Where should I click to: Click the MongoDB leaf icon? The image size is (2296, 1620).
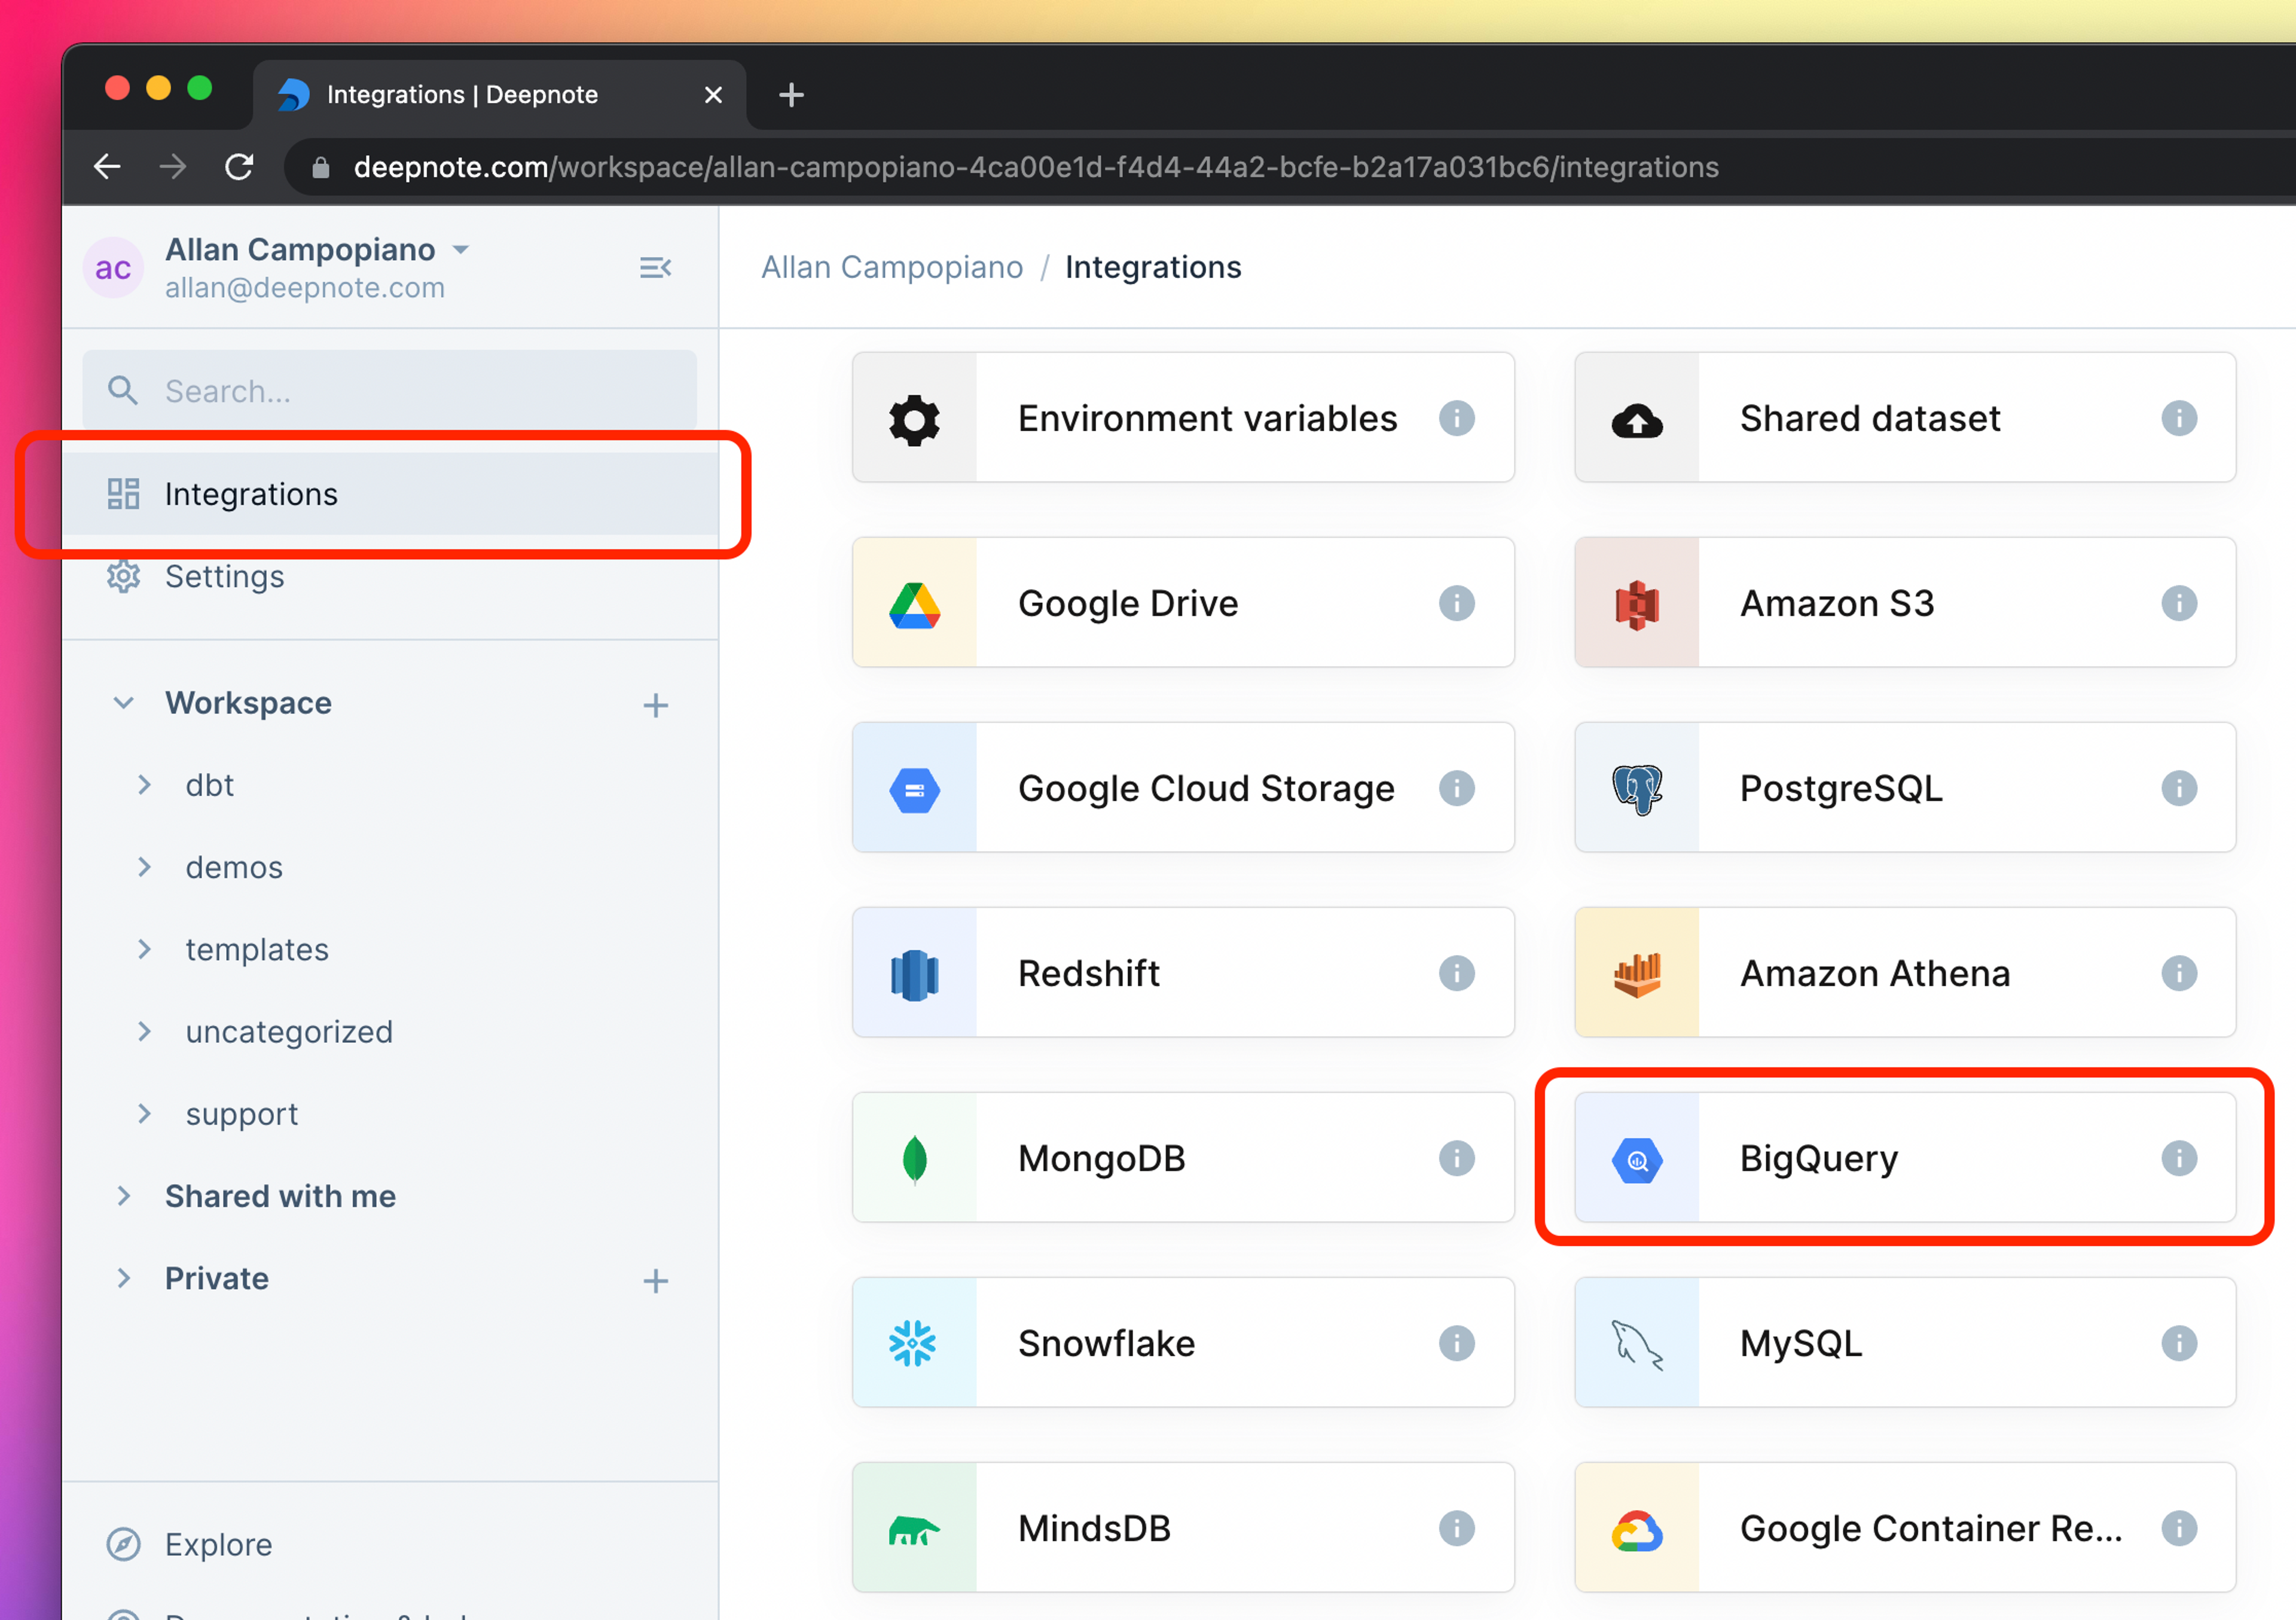[914, 1159]
